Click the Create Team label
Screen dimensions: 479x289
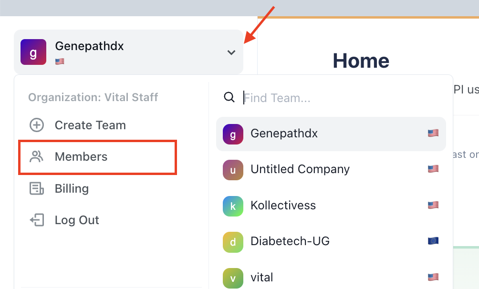click(90, 125)
